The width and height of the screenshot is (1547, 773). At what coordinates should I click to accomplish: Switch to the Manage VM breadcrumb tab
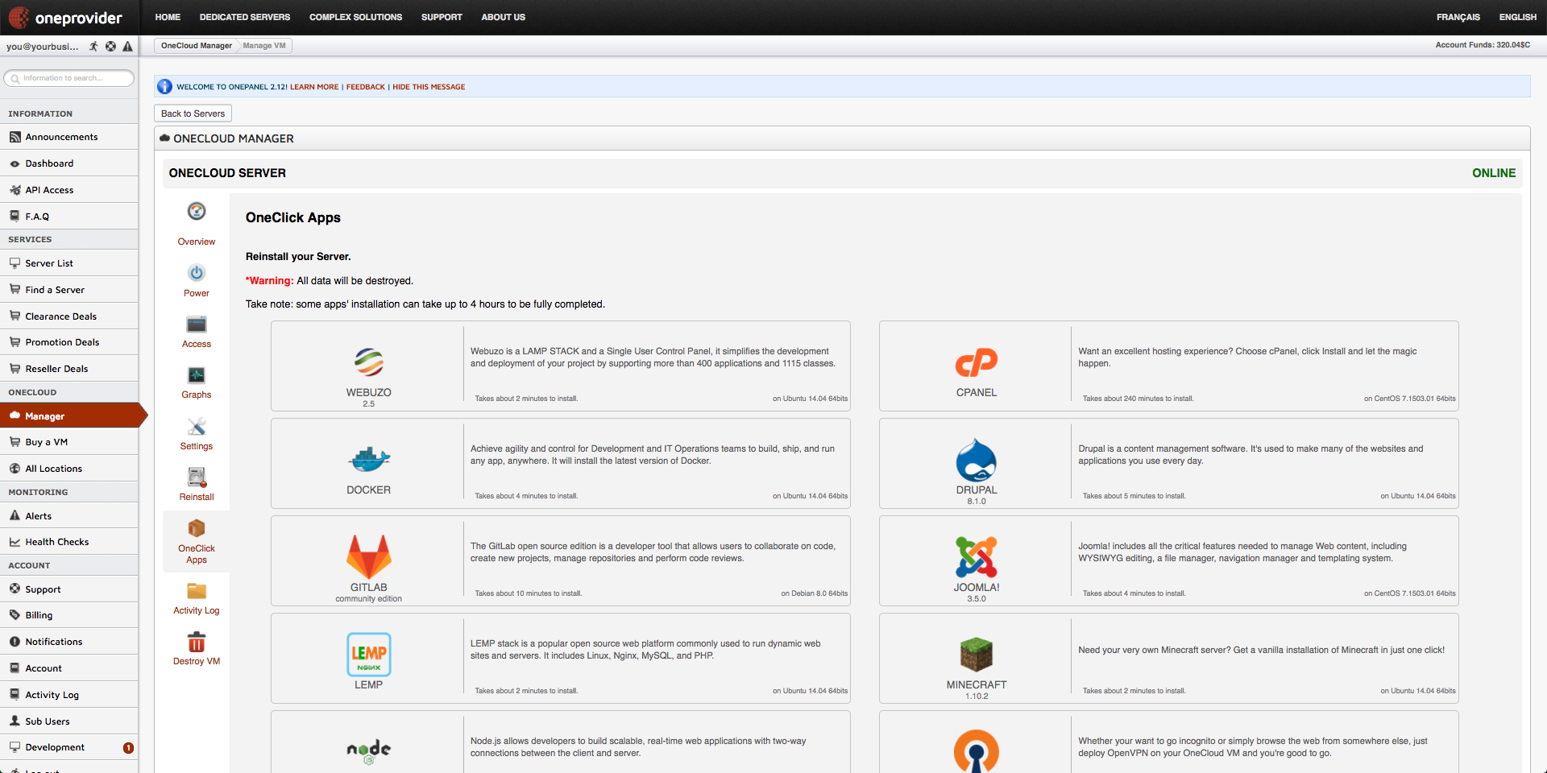(x=264, y=46)
